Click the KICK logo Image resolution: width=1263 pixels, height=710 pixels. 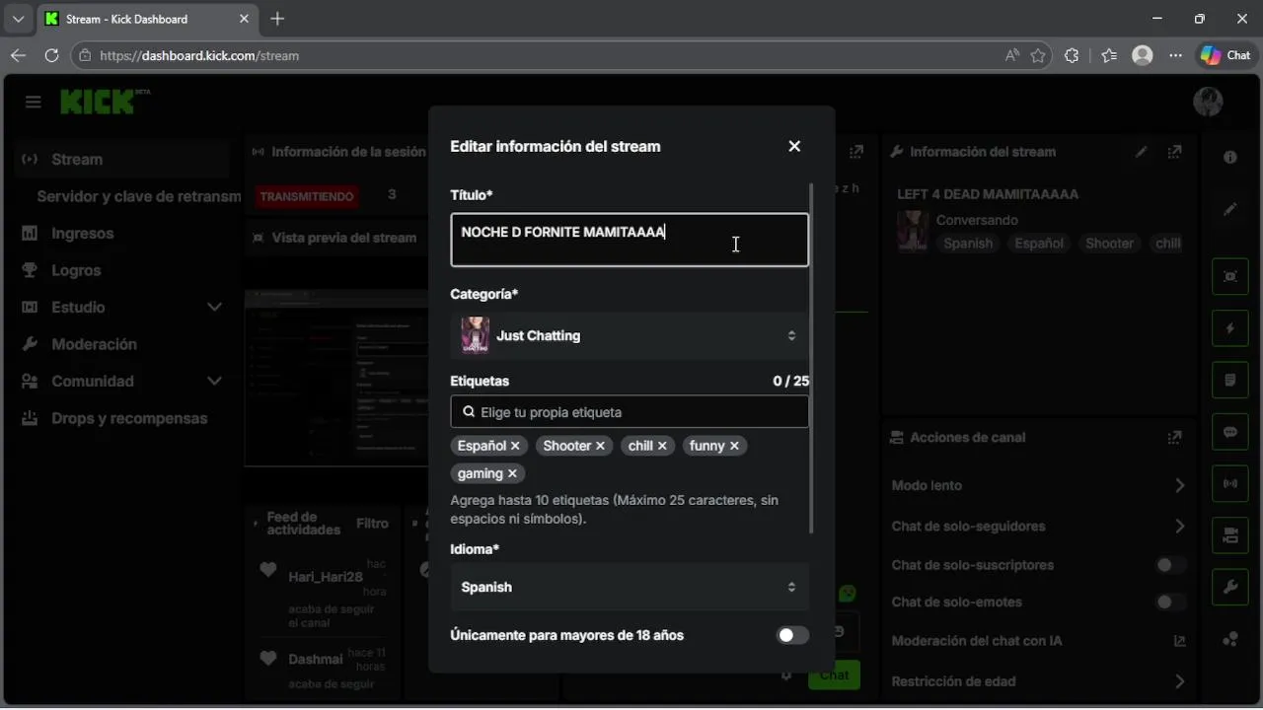click(x=103, y=101)
